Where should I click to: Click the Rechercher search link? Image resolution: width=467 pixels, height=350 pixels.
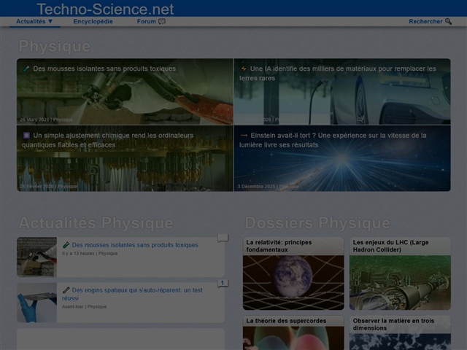430,21
